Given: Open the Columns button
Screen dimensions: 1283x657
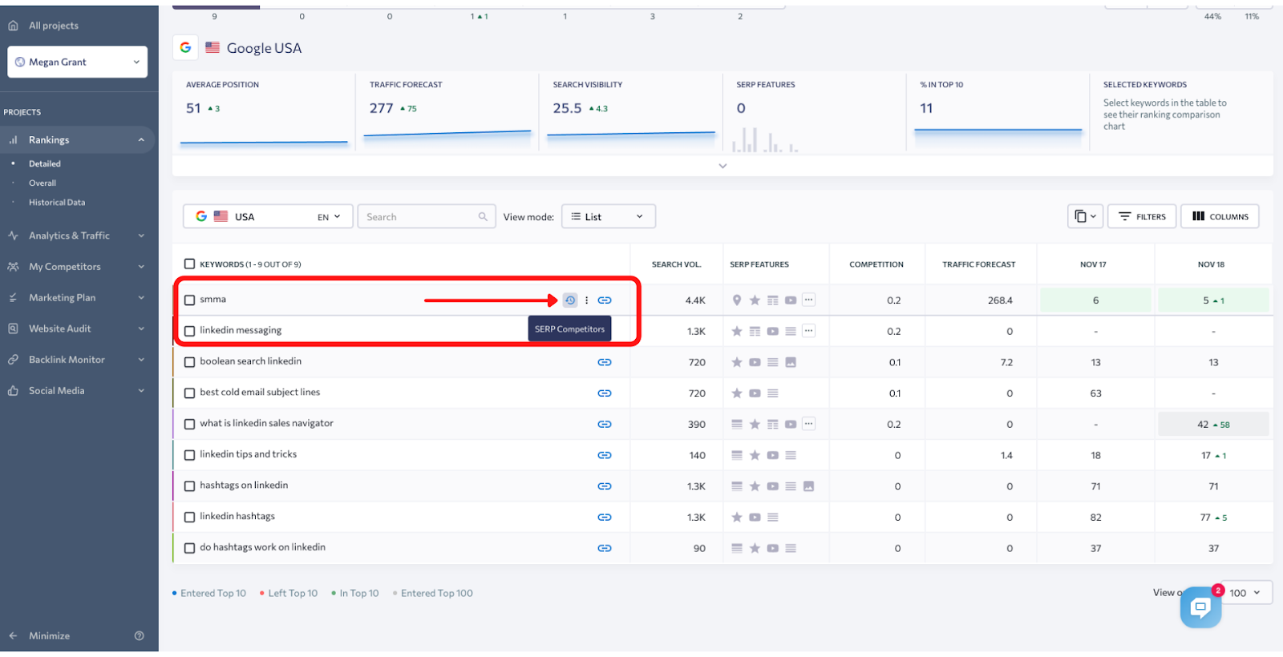Looking at the screenshot, I should 1220,216.
